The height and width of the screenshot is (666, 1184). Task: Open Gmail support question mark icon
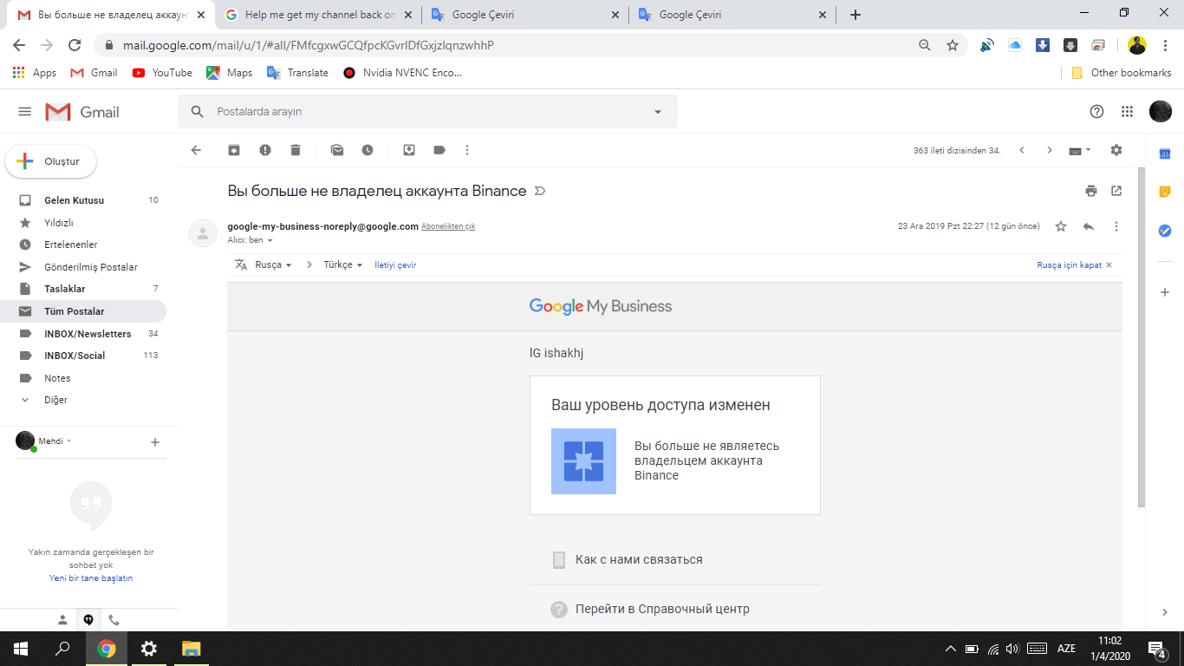coord(1096,111)
